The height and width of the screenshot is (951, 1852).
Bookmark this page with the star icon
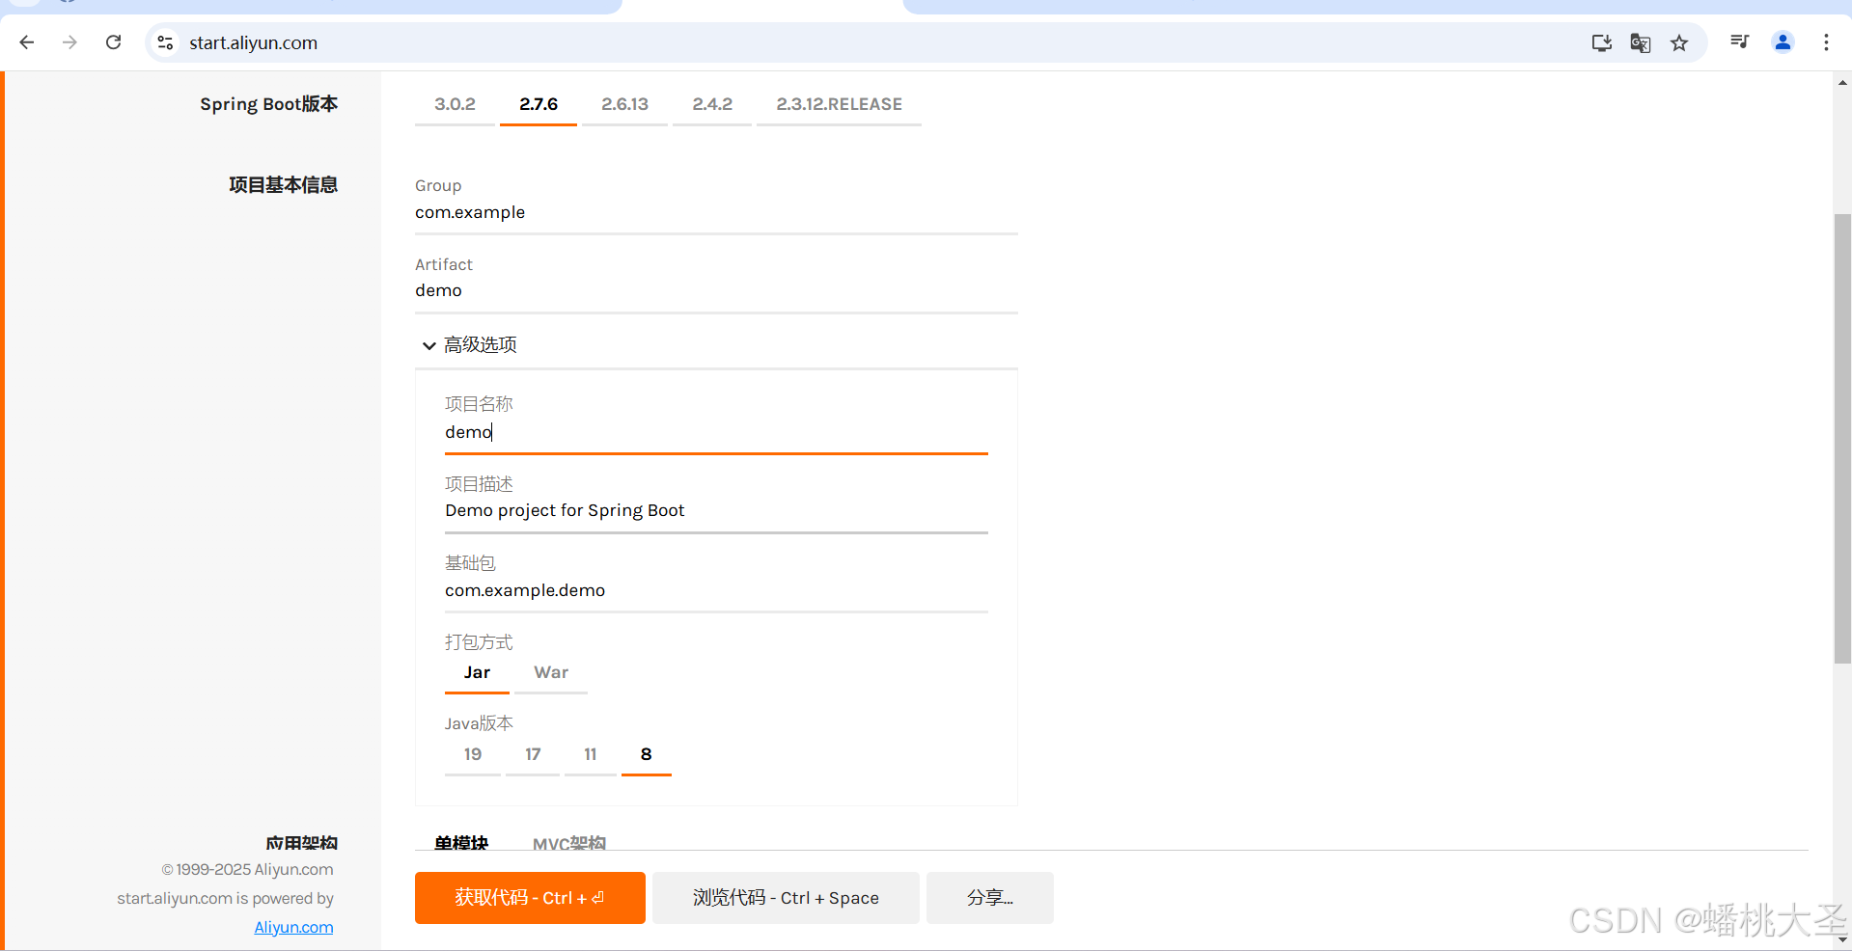point(1679,42)
